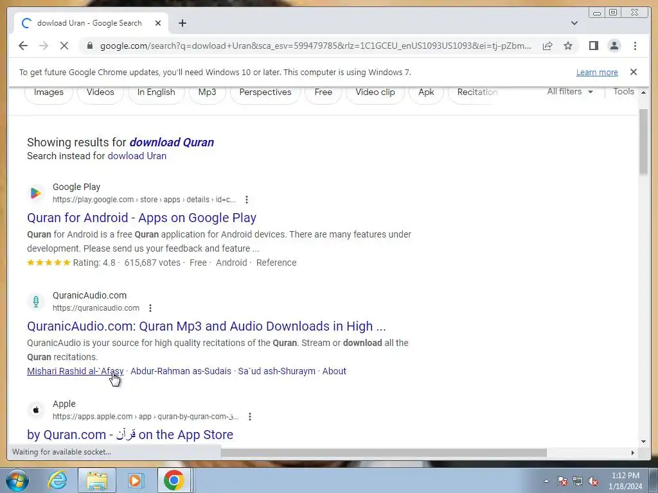The width and height of the screenshot is (658, 493).
Task: Go back to previous page
Action: [x=23, y=46]
